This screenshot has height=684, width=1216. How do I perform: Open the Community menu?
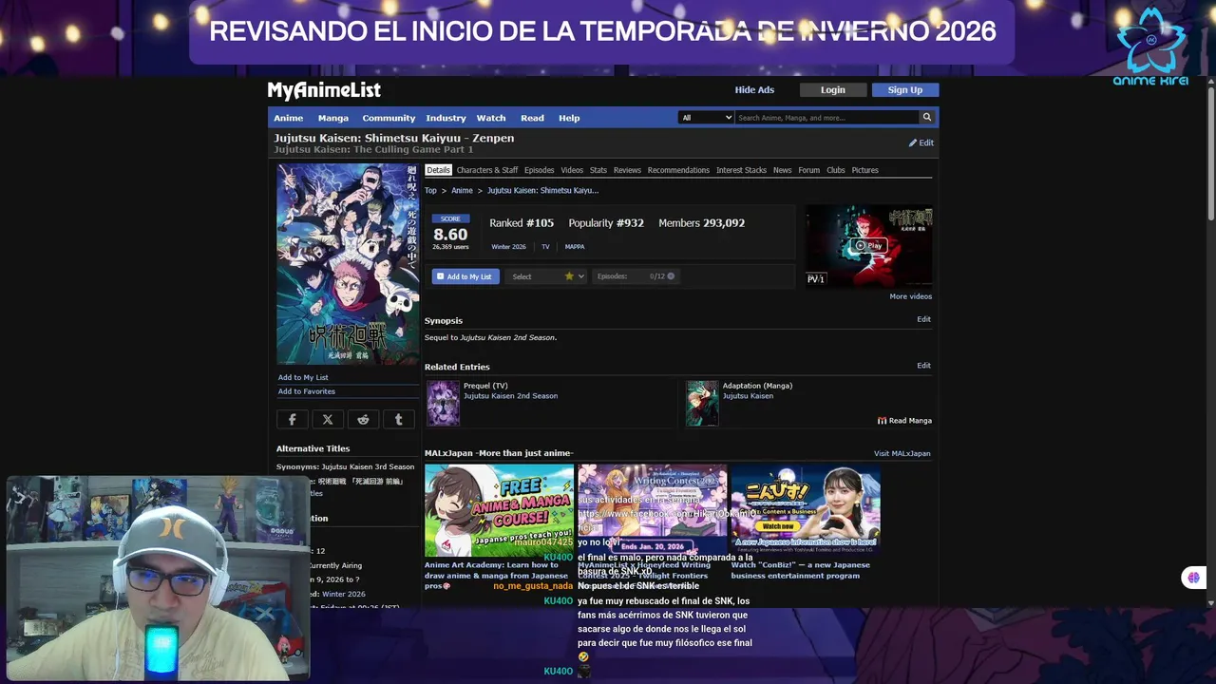(x=389, y=118)
